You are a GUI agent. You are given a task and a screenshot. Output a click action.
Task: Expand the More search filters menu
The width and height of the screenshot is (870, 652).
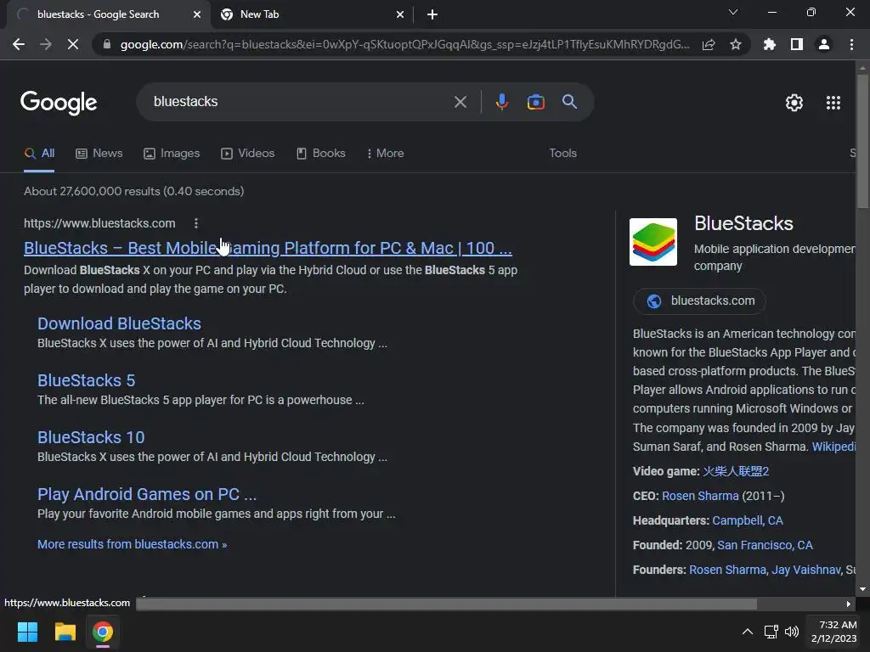[x=385, y=154]
